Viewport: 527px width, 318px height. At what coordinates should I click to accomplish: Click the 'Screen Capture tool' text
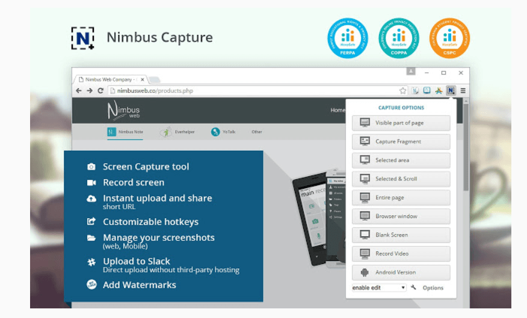[x=146, y=167]
